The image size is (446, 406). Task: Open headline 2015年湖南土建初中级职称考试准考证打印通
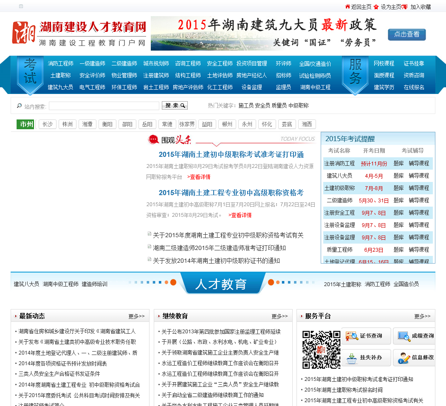pos(231,154)
